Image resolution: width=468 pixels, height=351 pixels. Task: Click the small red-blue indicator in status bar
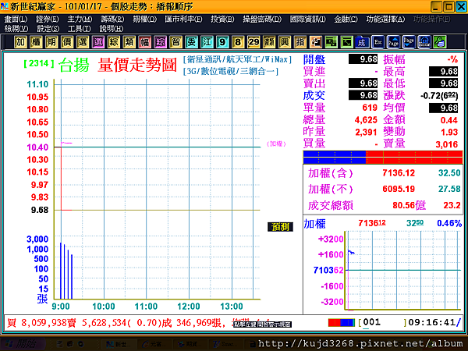(342, 323)
